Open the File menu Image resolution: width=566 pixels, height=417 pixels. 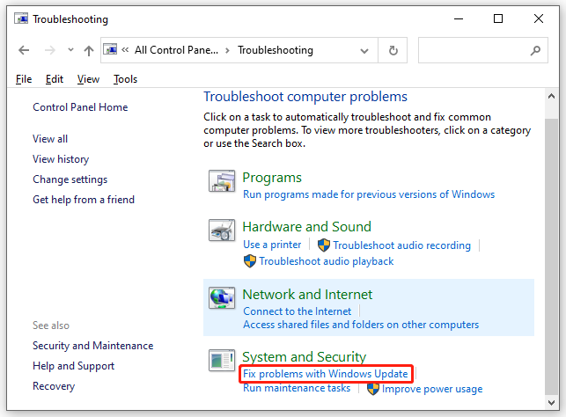pos(24,79)
